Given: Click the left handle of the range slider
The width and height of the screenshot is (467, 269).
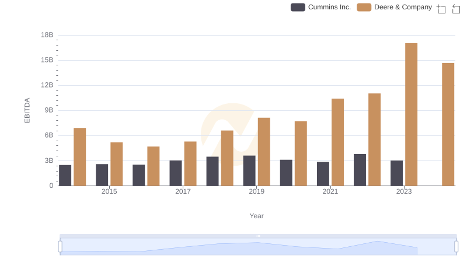Looking at the screenshot, I should coord(60,247).
